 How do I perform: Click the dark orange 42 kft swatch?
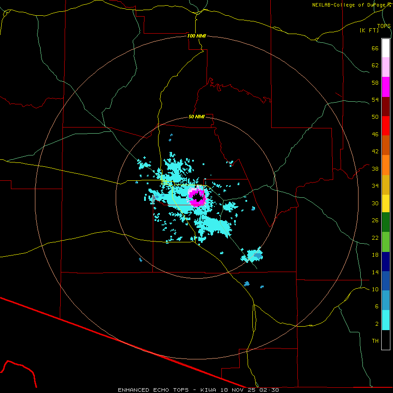click(x=386, y=145)
